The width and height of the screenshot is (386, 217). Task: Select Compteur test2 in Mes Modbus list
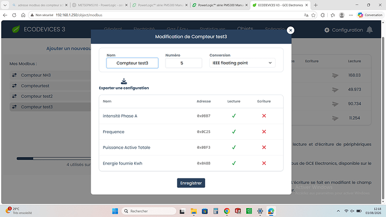click(50, 96)
